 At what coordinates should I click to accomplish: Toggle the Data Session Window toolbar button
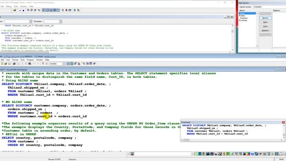(71, 64)
